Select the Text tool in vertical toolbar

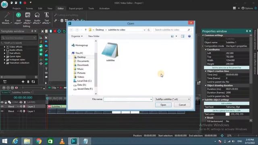click(46, 69)
